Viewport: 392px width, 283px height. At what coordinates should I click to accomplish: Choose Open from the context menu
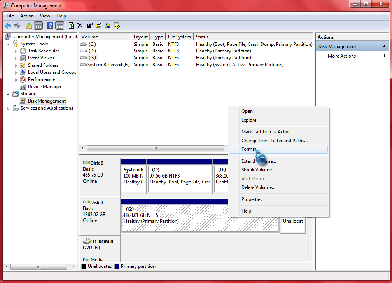[x=278, y=111]
